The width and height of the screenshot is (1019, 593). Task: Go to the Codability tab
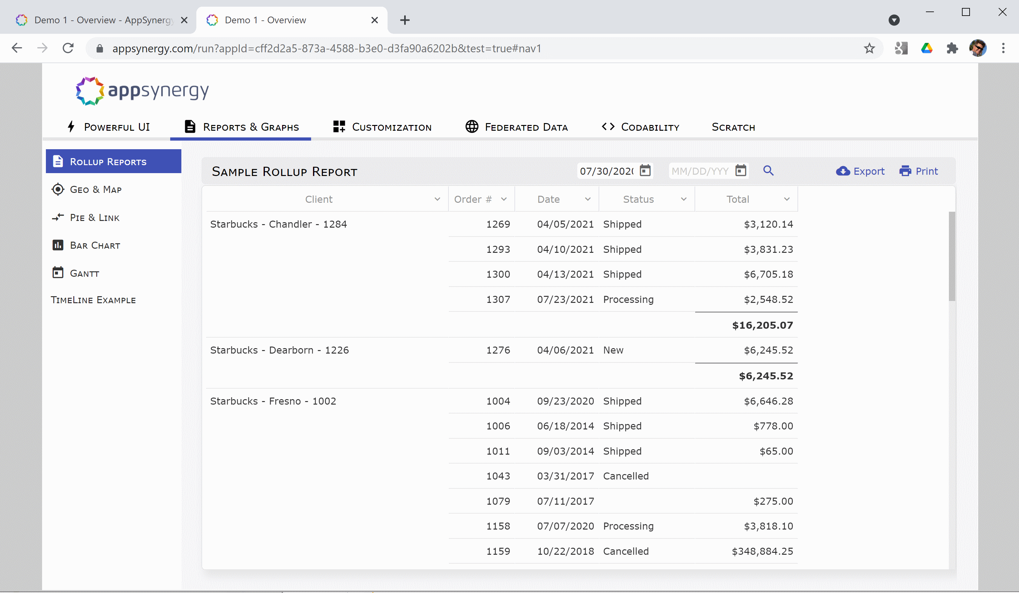point(640,127)
